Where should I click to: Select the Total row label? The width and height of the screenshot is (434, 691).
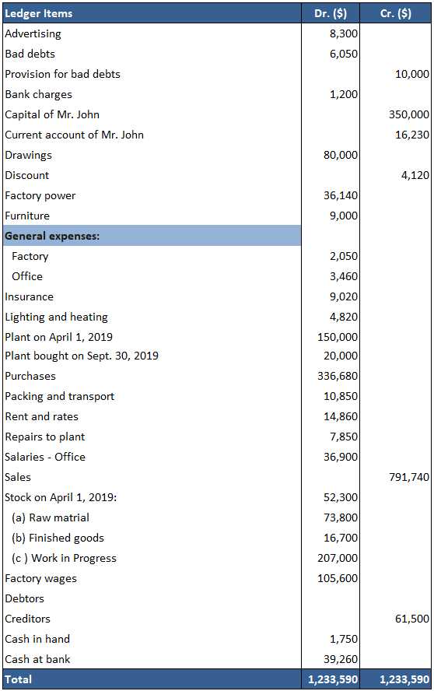pyautogui.click(x=18, y=680)
